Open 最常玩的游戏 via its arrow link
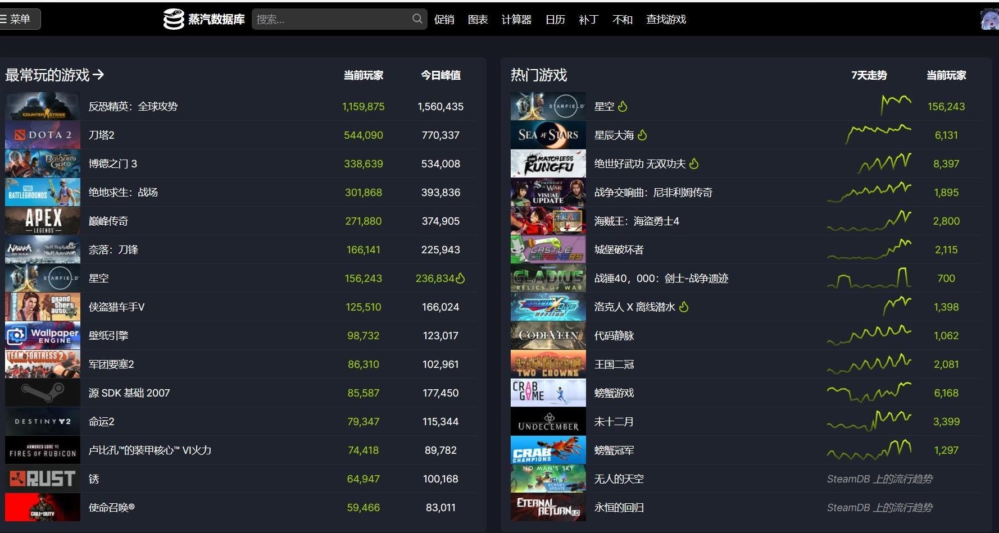Viewport: 999px width, 533px height. tap(99, 74)
